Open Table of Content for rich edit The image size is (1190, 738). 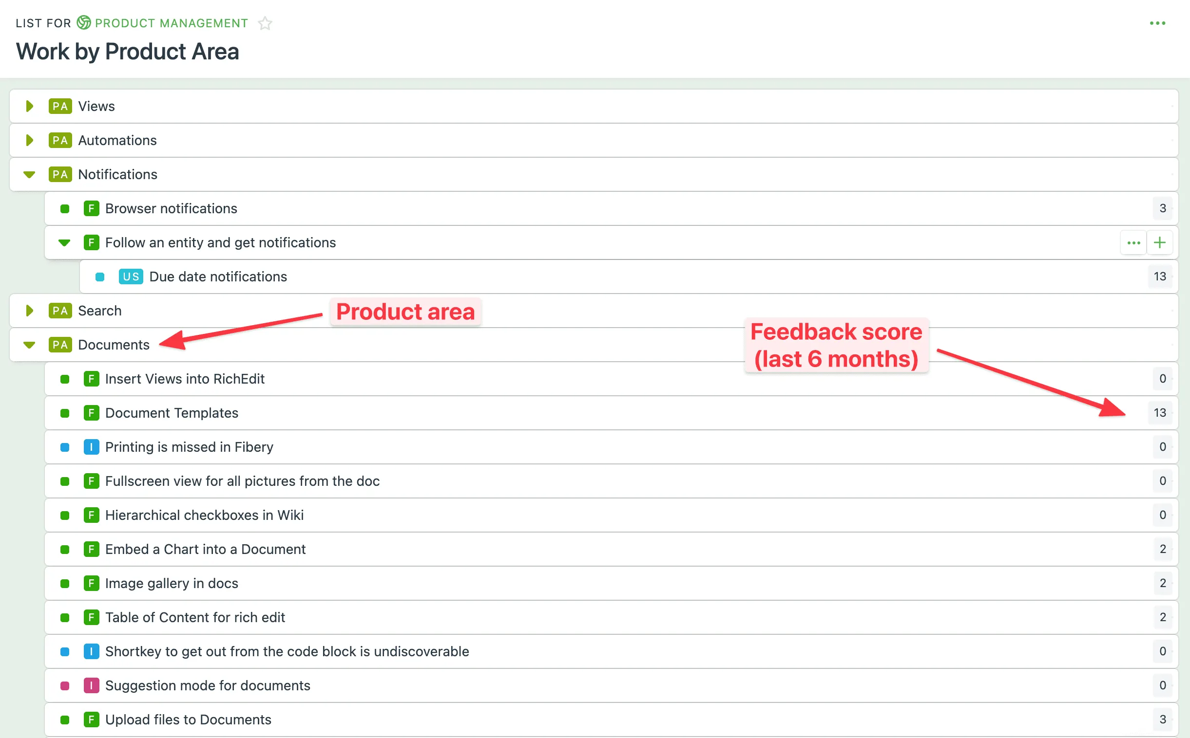pyautogui.click(x=195, y=617)
